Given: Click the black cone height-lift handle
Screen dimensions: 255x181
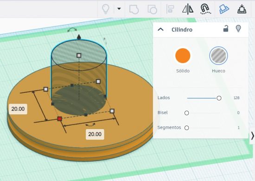Looking at the screenshot, I should (x=79, y=37).
